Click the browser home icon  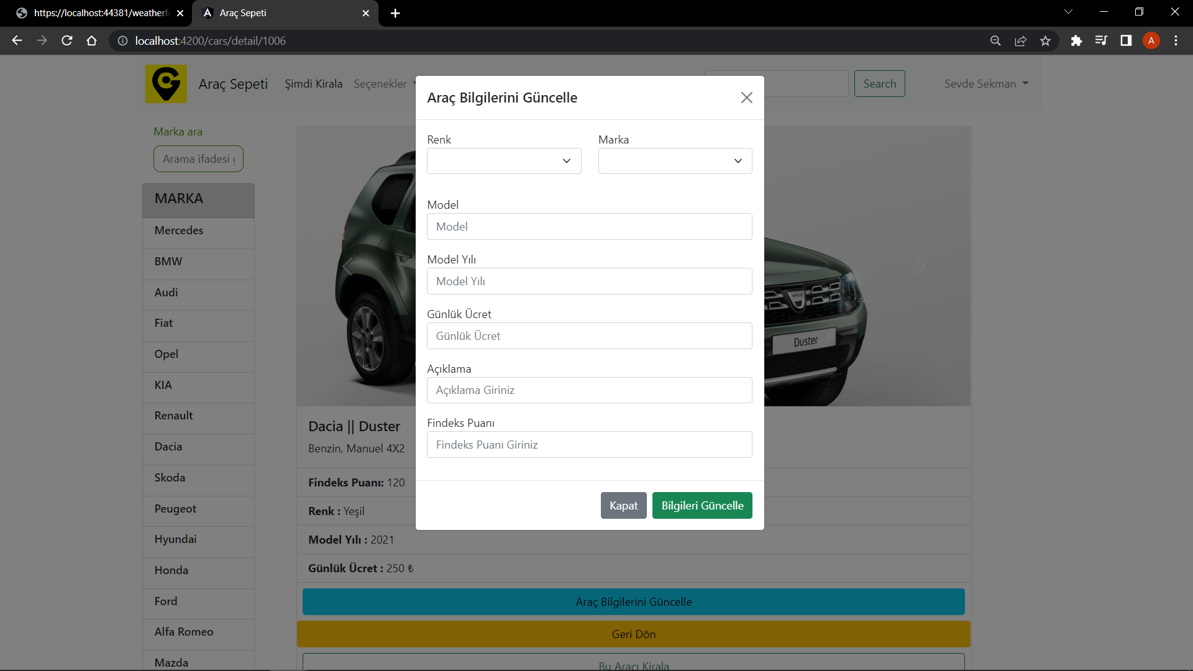pyautogui.click(x=92, y=40)
